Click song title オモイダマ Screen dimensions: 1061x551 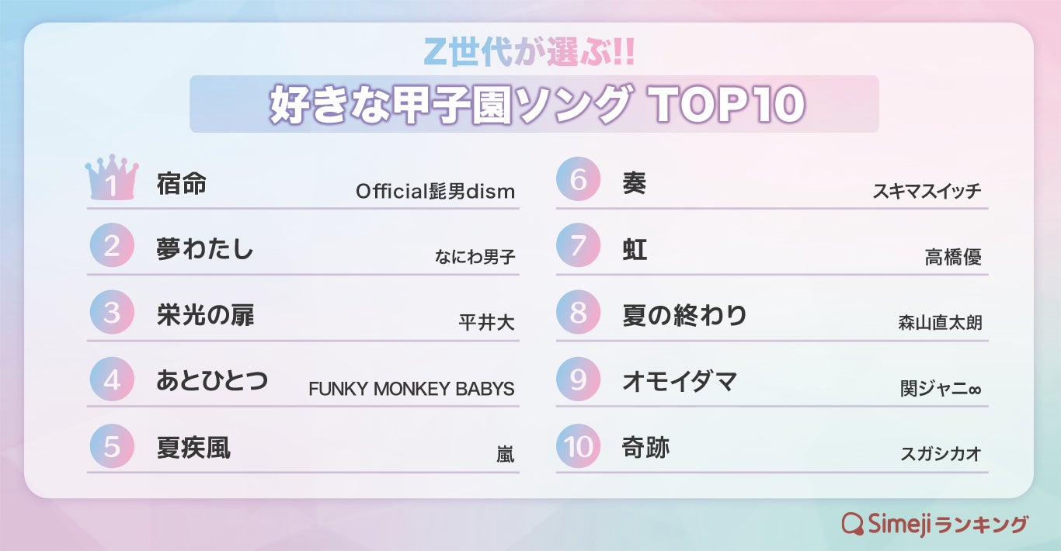(679, 382)
